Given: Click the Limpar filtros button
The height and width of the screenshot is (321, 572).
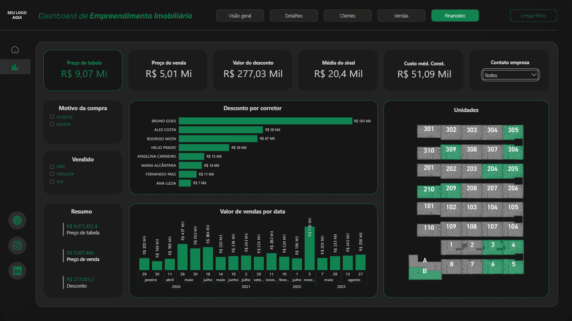Looking at the screenshot, I should click(x=533, y=16).
